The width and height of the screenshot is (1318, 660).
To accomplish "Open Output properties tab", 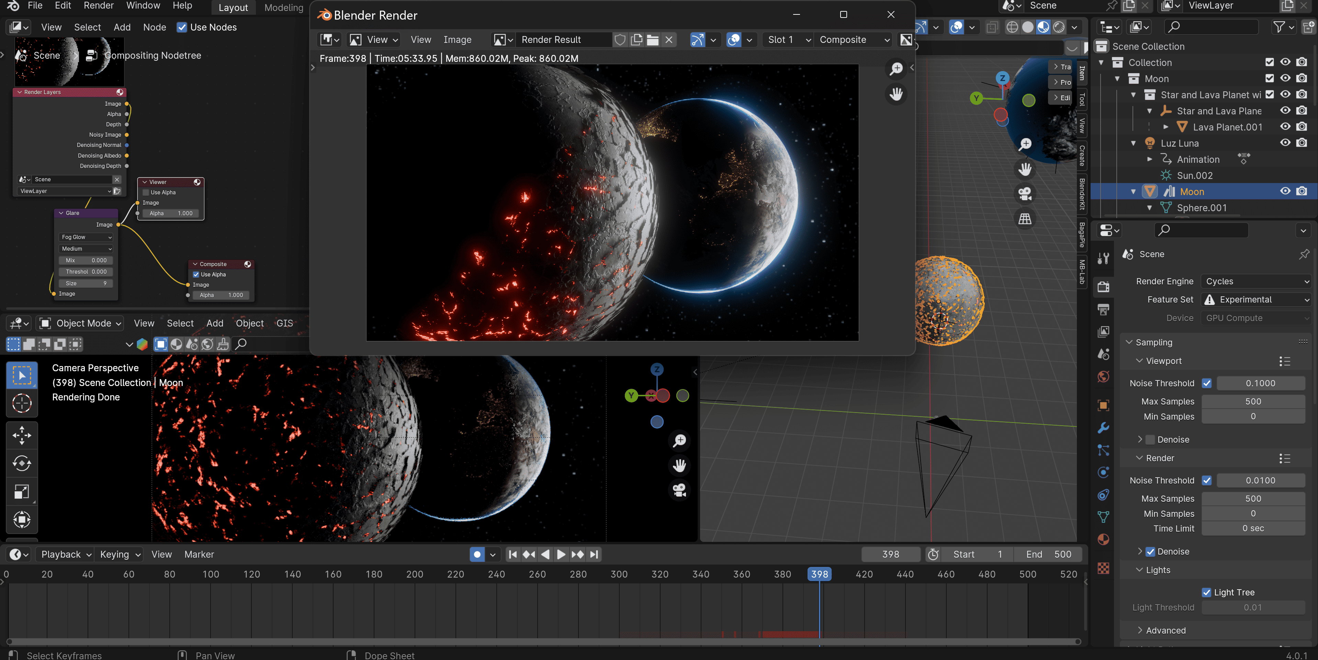I will pyautogui.click(x=1103, y=309).
